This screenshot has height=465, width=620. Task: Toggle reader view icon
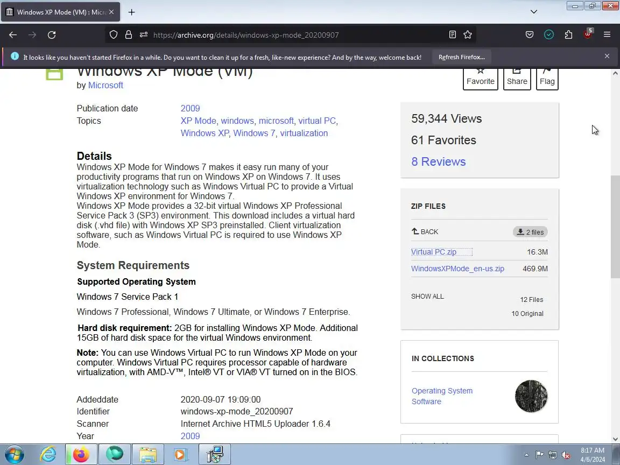pyautogui.click(x=452, y=35)
